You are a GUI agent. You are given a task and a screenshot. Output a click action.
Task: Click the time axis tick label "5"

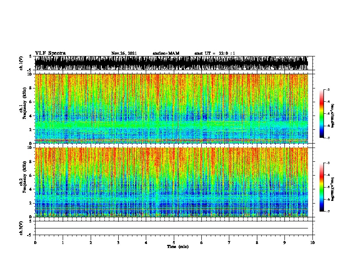[174, 242]
